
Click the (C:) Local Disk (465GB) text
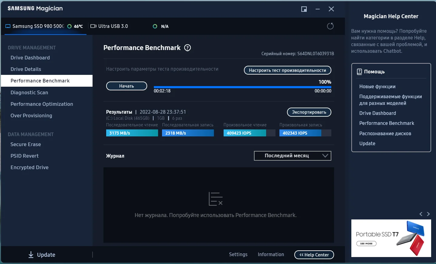click(x=128, y=118)
